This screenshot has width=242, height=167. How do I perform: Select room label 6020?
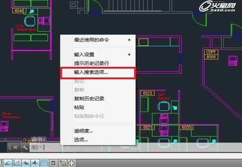pyautogui.click(x=186, y=128)
